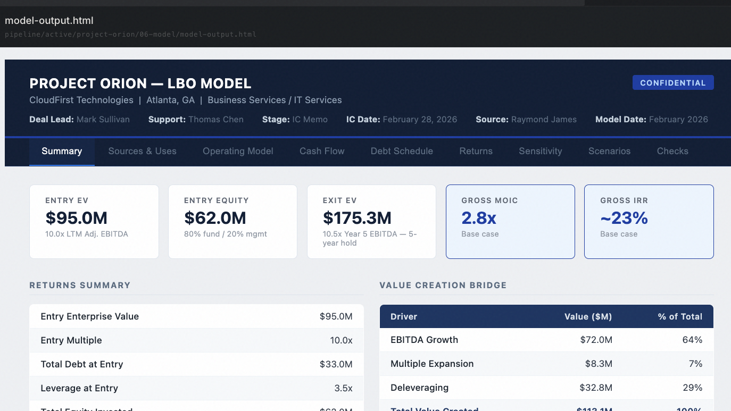The image size is (731, 411).
Task: Select the Gross MOIC card
Action: click(510, 221)
